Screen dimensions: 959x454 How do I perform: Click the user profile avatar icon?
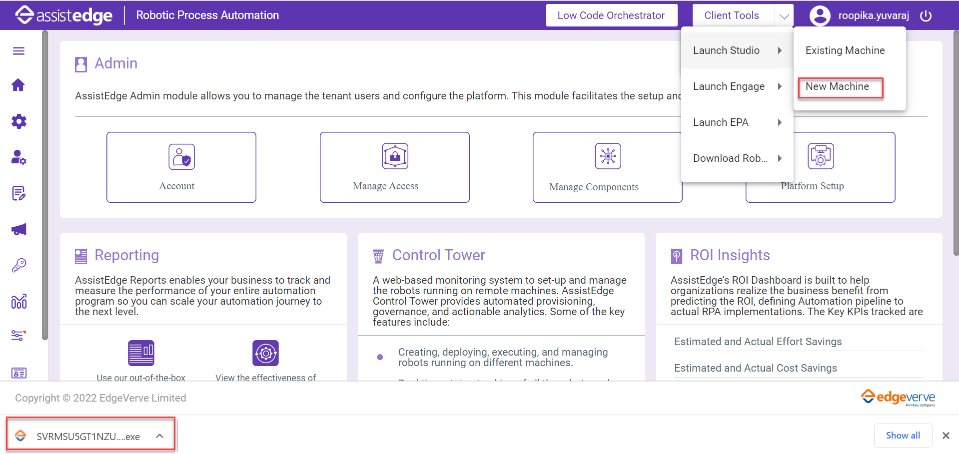820,15
